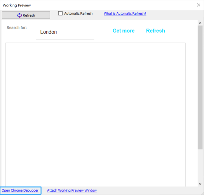Focus the London search input field

65,32
